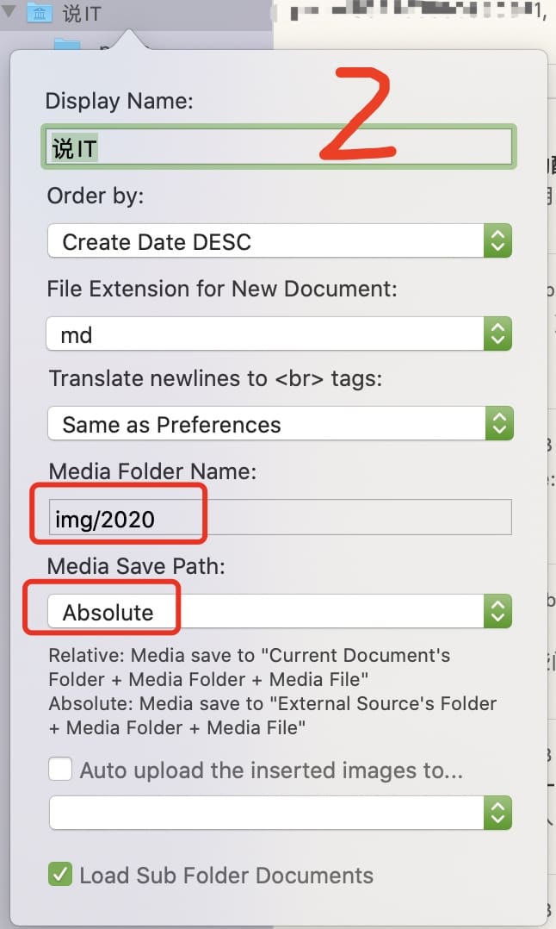
Task: Focus the Display Name text field
Action: pos(279,148)
